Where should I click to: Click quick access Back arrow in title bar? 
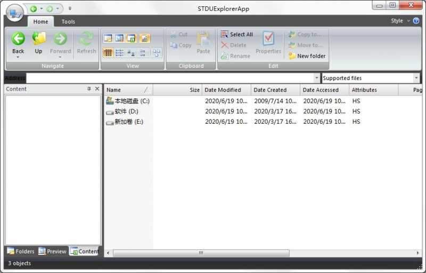tap(33, 9)
